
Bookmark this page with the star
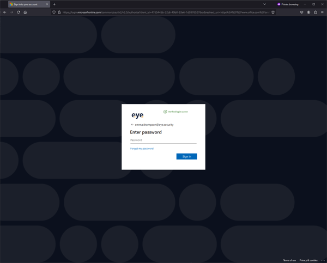click(273, 13)
